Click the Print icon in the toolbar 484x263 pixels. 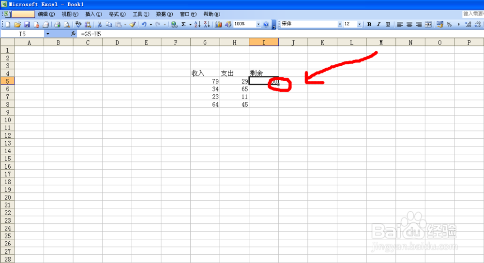click(57, 24)
